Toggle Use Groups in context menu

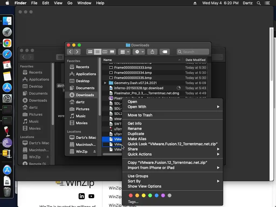pyautogui.click(x=172, y=176)
